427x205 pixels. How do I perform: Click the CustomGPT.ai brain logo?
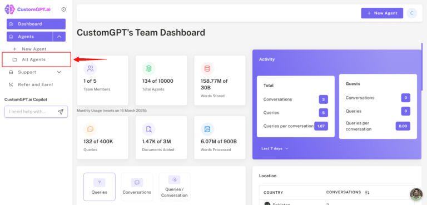[x=10, y=9]
